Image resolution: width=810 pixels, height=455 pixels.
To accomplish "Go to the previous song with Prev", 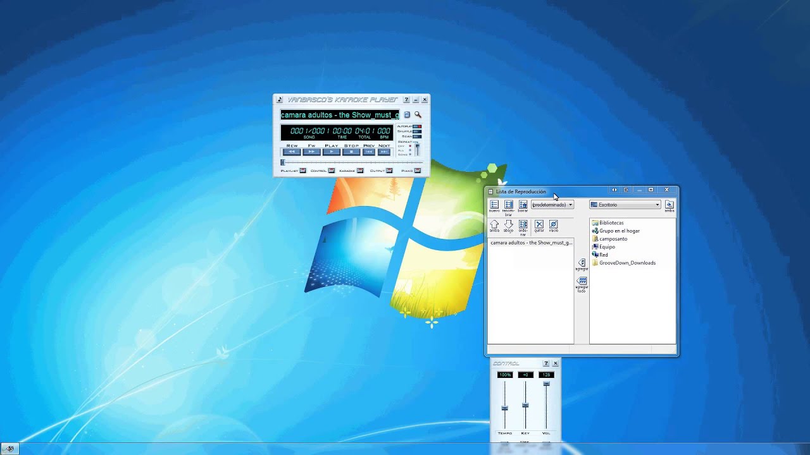I will point(369,152).
